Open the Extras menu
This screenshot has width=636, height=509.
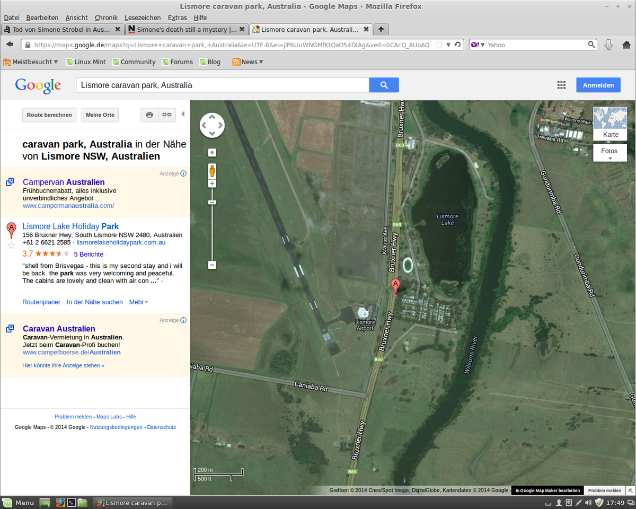click(x=177, y=17)
